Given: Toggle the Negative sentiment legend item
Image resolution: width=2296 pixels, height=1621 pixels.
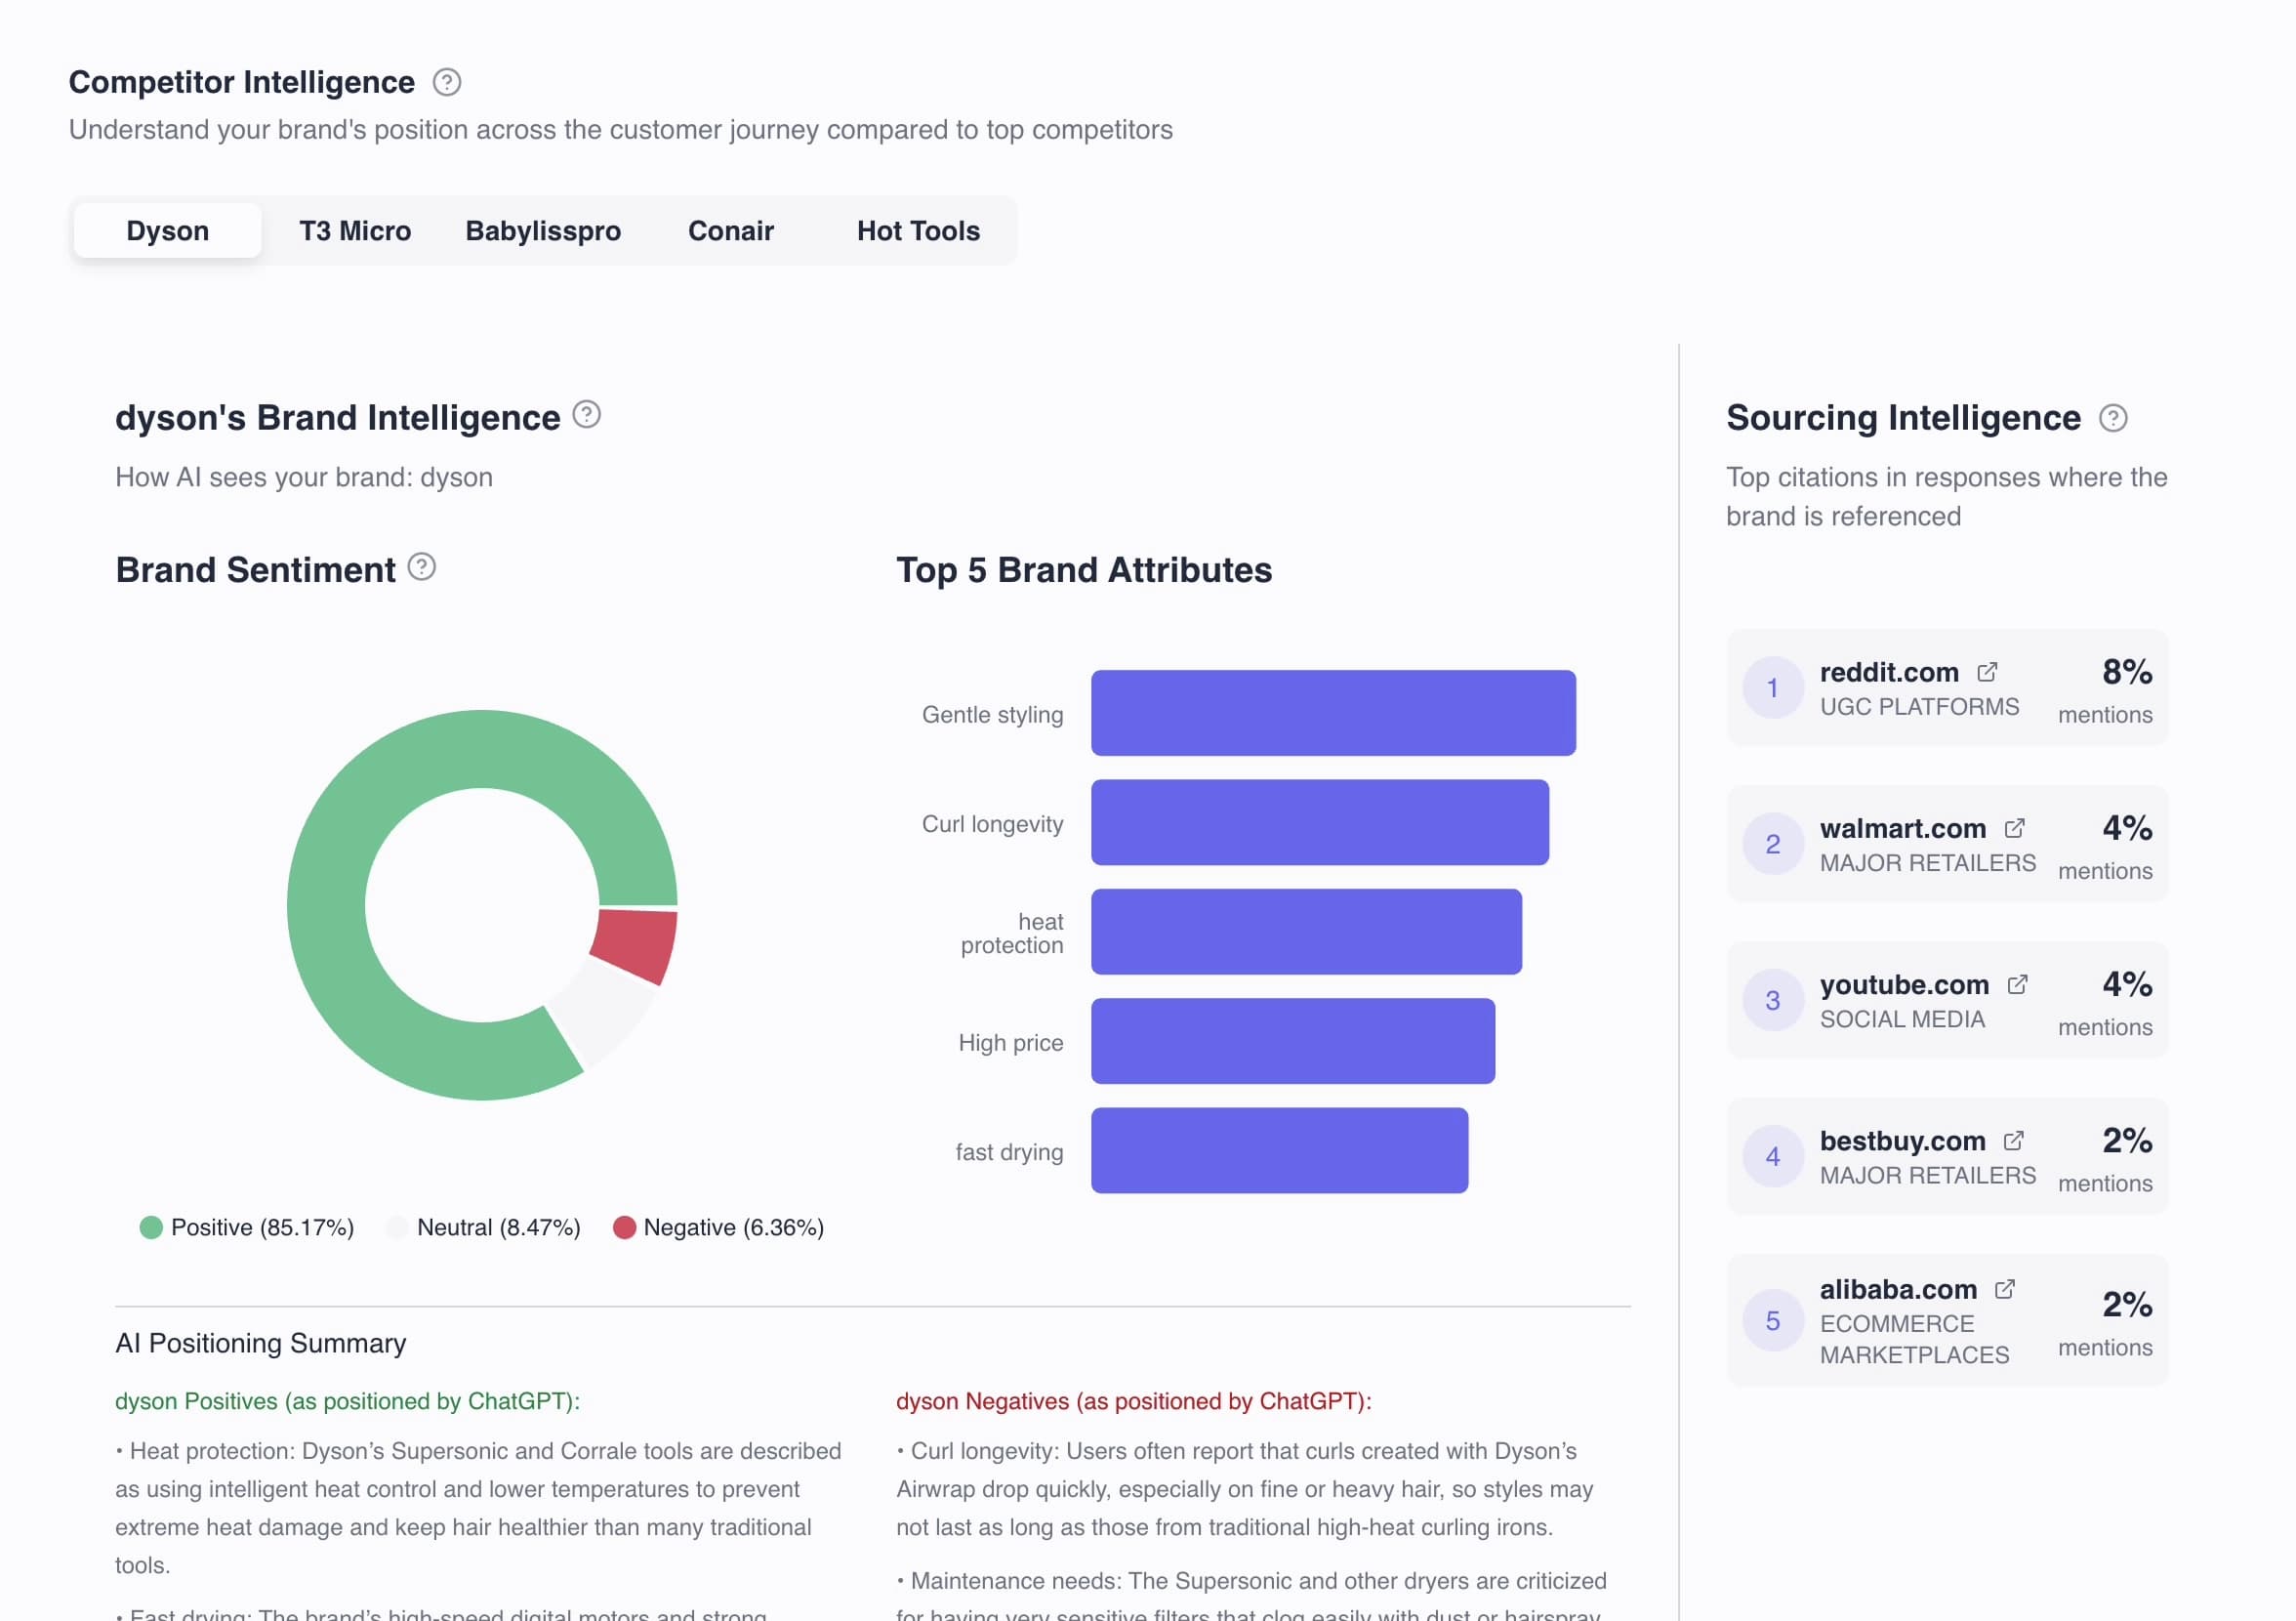Looking at the screenshot, I should [722, 1226].
